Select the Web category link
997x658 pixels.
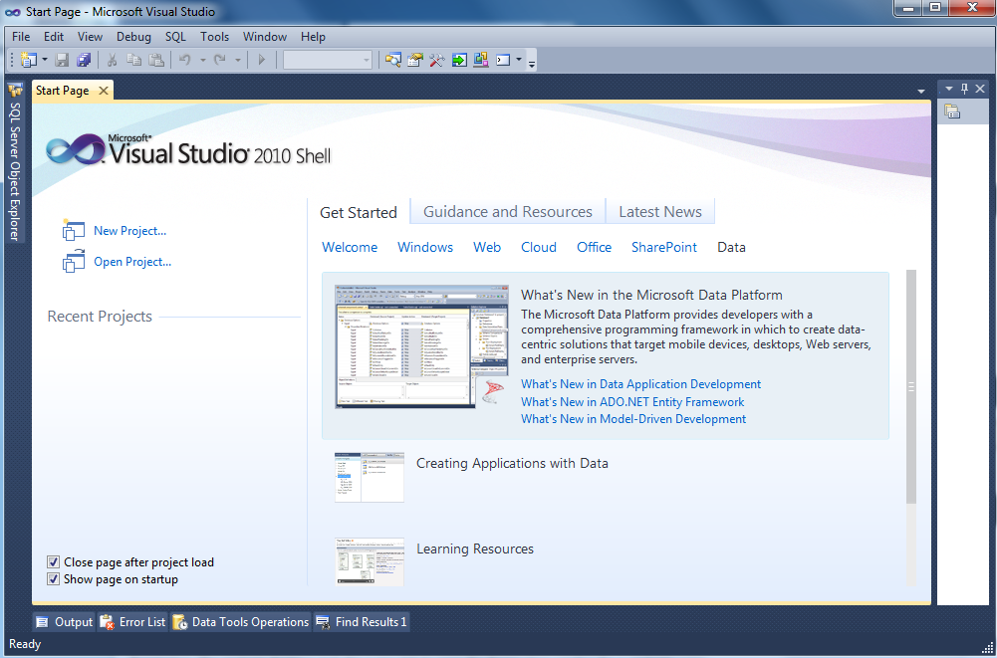point(487,247)
